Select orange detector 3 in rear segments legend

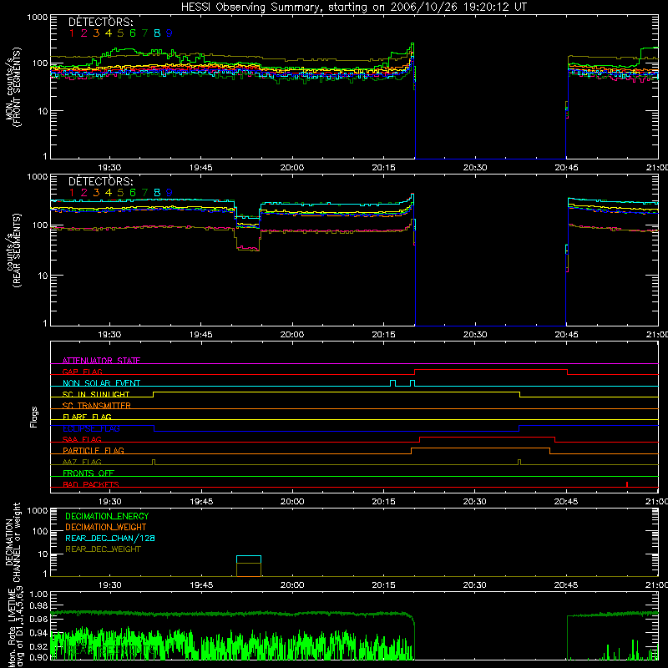coord(96,193)
